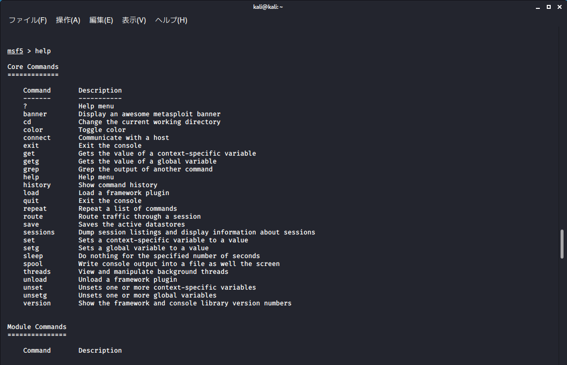Maximize the kali terminal window
This screenshot has height=365, width=567.
tap(549, 7)
